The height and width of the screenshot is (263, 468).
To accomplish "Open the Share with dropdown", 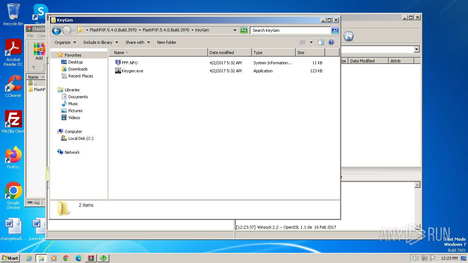I will [x=137, y=42].
